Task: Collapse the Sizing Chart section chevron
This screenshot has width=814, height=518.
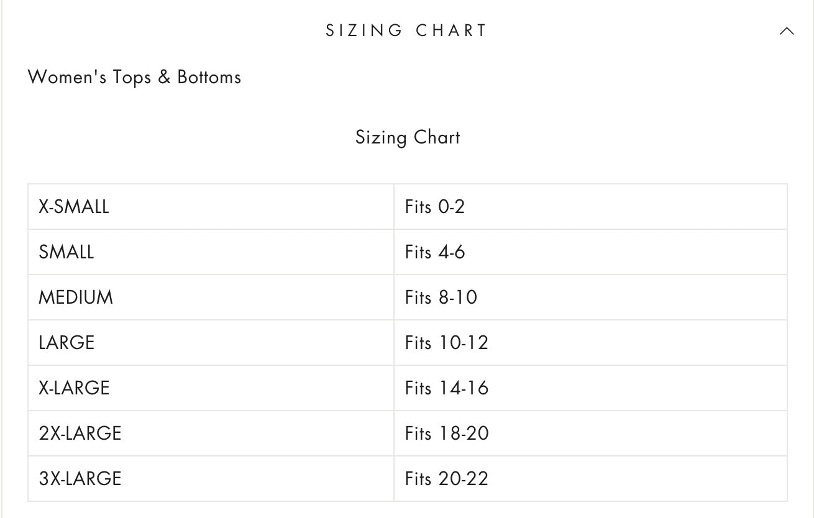Action: [787, 31]
